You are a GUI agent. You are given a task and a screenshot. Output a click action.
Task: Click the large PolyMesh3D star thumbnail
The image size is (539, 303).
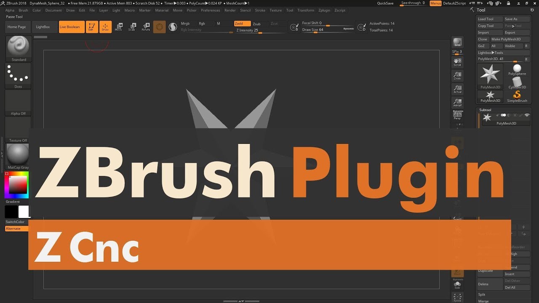click(490, 76)
